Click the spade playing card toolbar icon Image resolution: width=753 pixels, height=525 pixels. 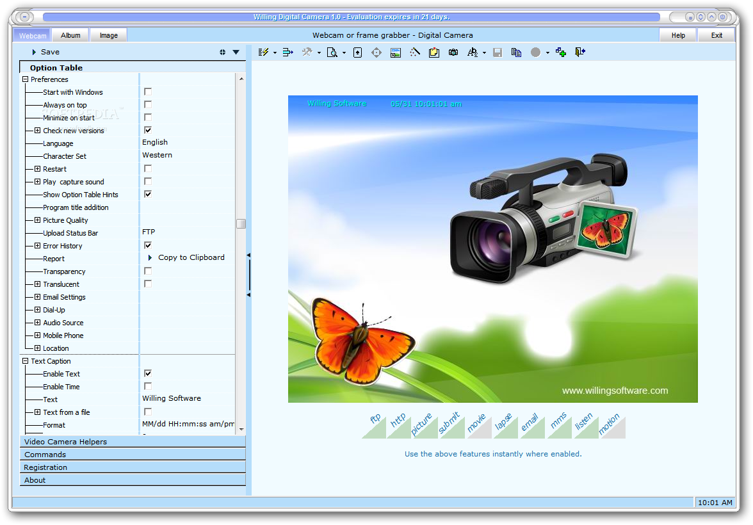(x=357, y=52)
